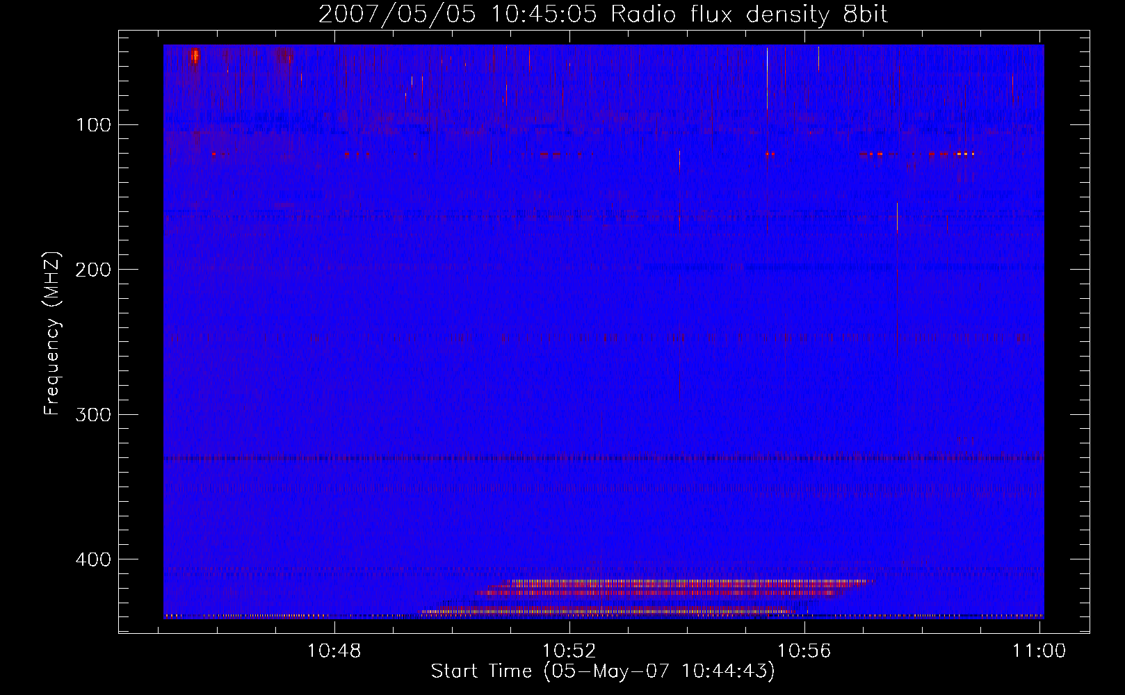This screenshot has height=695, width=1125.
Task: Select the 200 frequency tick label
Action: tap(94, 269)
